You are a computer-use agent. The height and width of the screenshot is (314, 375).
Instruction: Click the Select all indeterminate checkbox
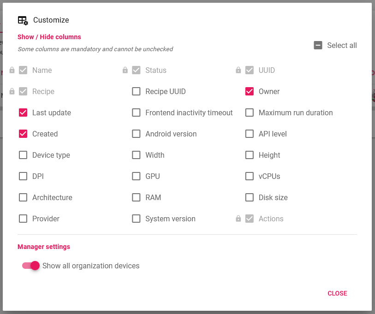click(x=318, y=45)
